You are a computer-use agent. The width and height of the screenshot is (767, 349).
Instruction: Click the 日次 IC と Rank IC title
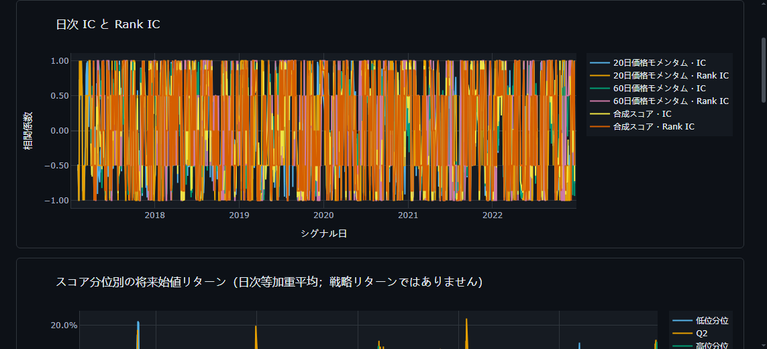pos(108,24)
